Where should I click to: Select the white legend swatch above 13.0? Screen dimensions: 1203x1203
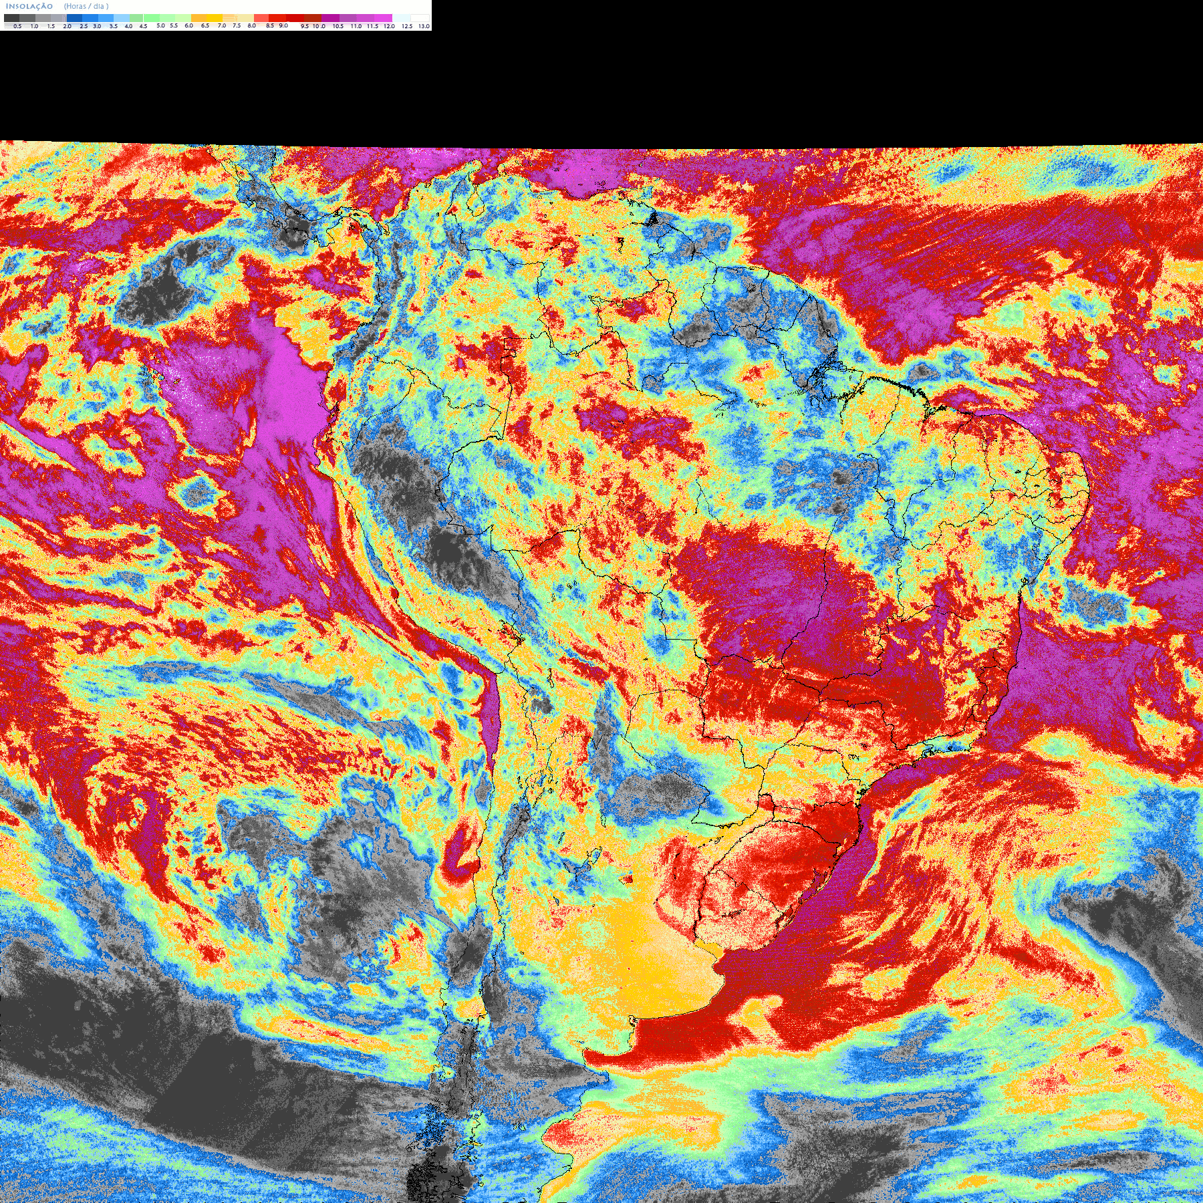[x=420, y=18]
